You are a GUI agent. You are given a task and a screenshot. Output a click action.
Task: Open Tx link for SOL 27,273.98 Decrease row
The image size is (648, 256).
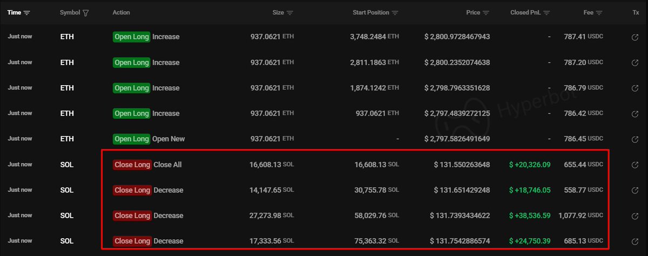(x=635, y=216)
